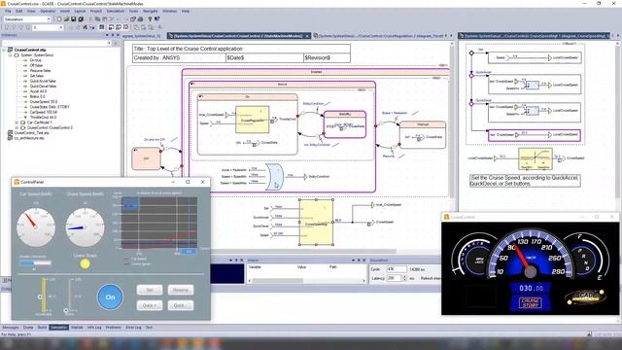This screenshot has height=350, width=622.
Task: Click the context help arrow icon
Action: point(157,19)
